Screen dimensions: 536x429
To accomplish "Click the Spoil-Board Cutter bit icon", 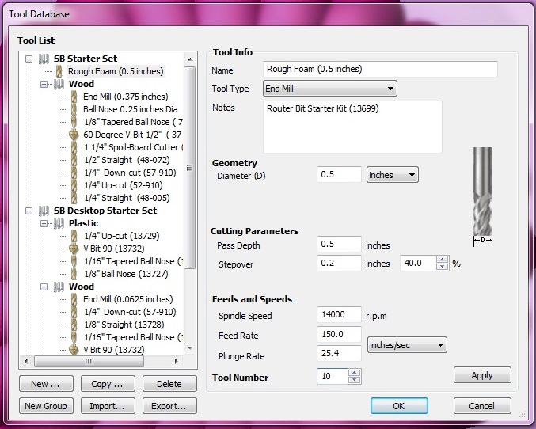I will point(74,147).
